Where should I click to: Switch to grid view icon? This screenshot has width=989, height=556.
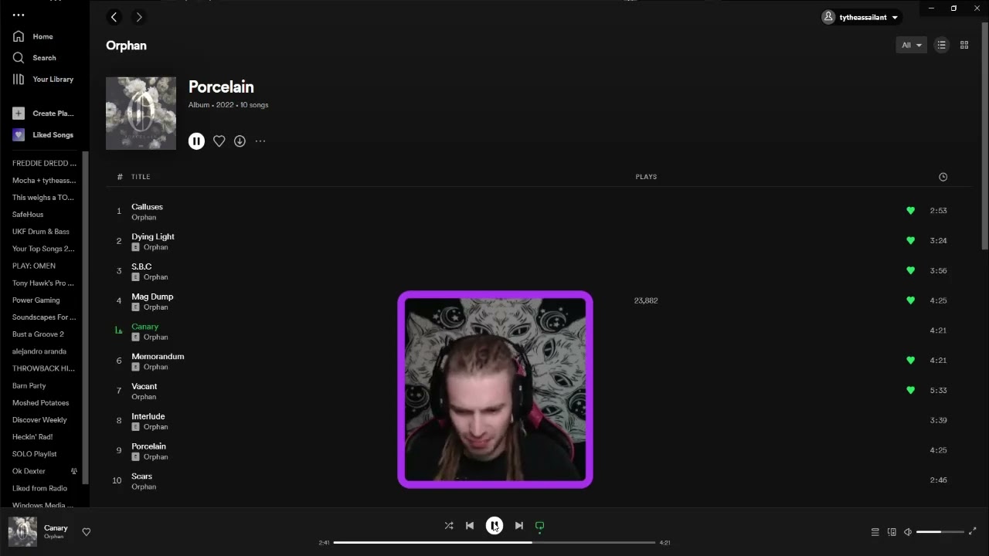point(964,45)
